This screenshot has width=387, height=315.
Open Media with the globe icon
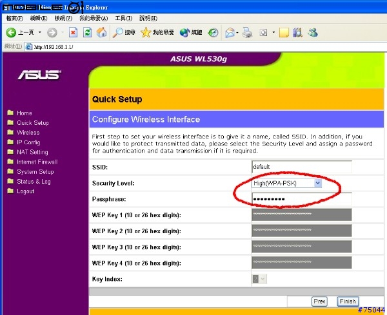click(184, 32)
